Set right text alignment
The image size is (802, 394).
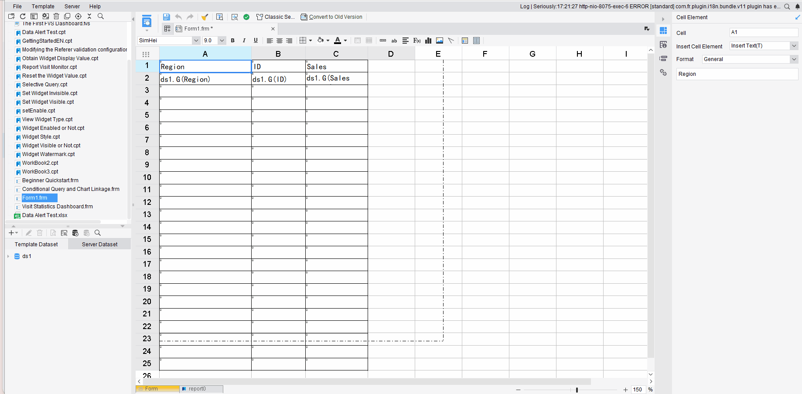pyautogui.click(x=289, y=41)
